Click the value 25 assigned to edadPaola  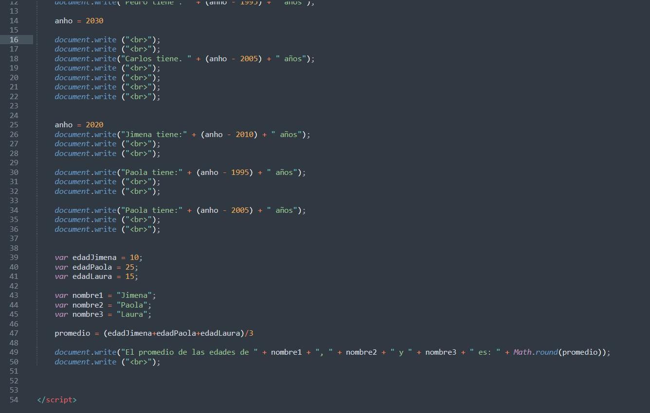tap(130, 267)
